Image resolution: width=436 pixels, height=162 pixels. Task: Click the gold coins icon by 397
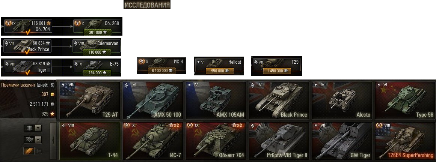[53, 94]
